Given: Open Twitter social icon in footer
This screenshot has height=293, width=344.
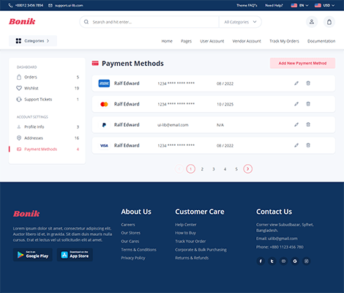Looking at the screenshot, I should click(x=272, y=262).
